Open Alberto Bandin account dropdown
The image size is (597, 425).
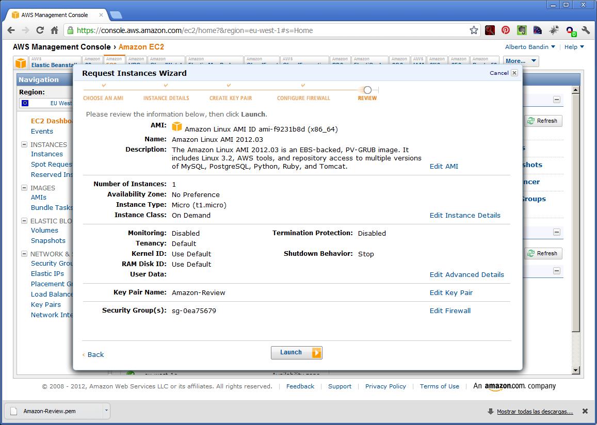(x=530, y=47)
